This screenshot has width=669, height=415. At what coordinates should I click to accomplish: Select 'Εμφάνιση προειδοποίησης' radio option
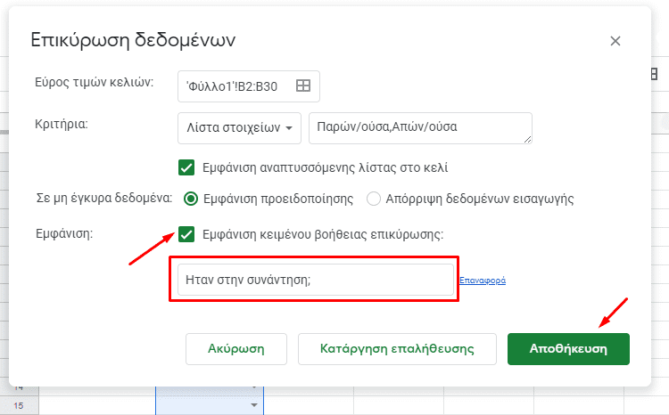tap(190, 199)
